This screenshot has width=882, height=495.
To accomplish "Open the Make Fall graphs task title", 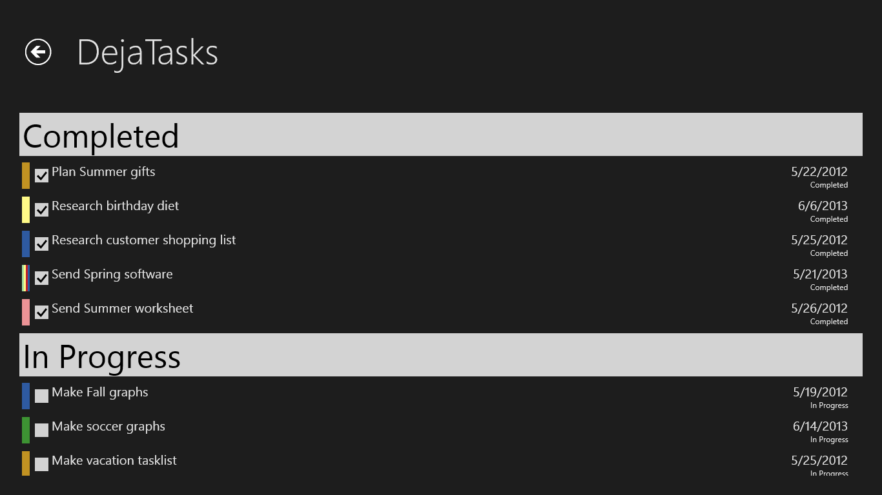I will point(100,393).
